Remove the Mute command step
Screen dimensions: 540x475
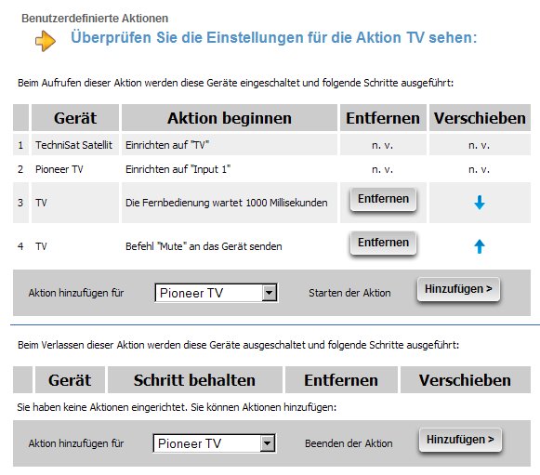click(x=383, y=244)
